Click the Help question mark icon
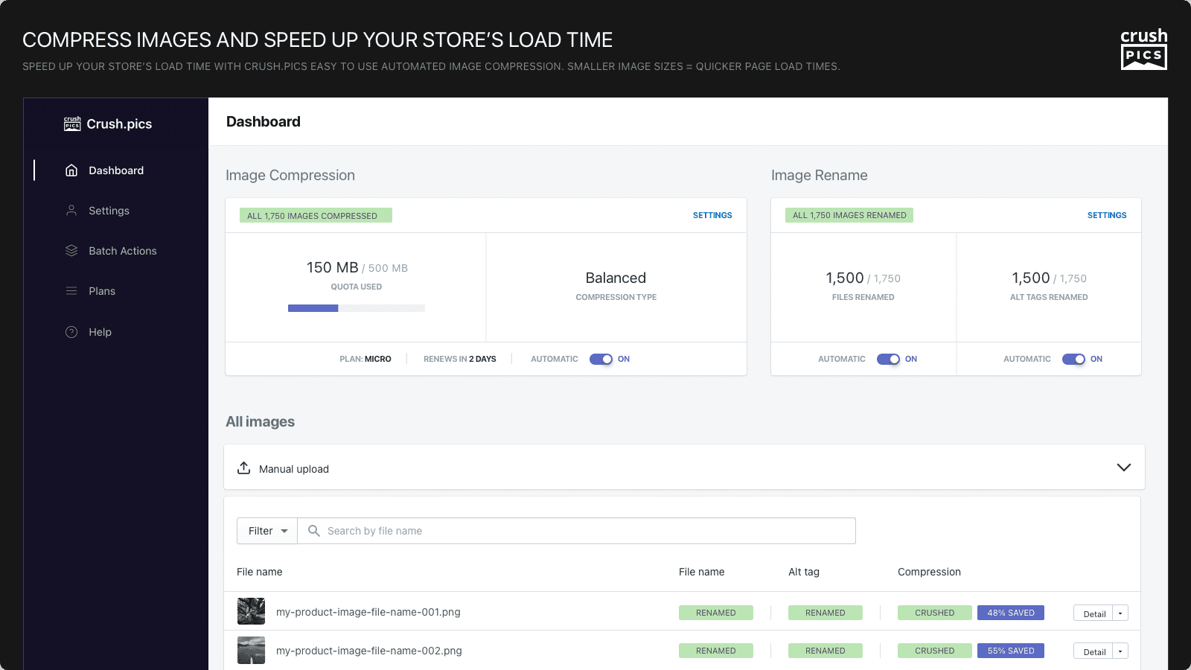The height and width of the screenshot is (670, 1191). tap(71, 332)
